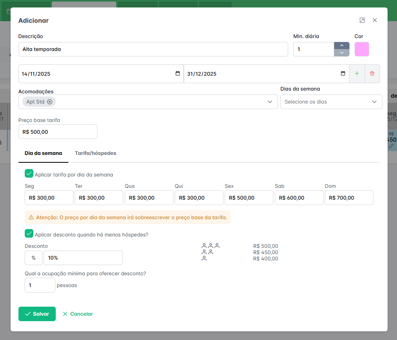Close the Adicionar dialog with the X icon
397x340 pixels.
tap(375, 20)
